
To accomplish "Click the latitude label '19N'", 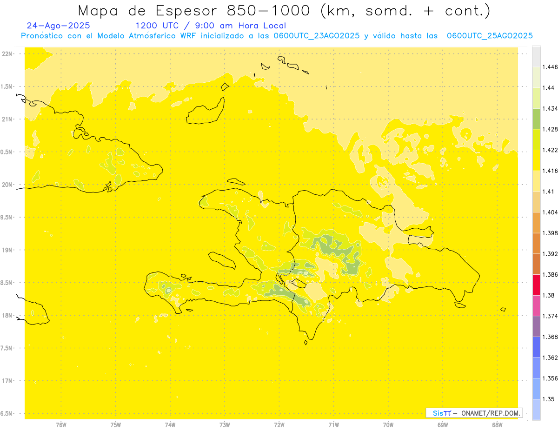I will (7, 250).
